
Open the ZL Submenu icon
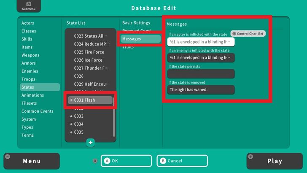26,6
